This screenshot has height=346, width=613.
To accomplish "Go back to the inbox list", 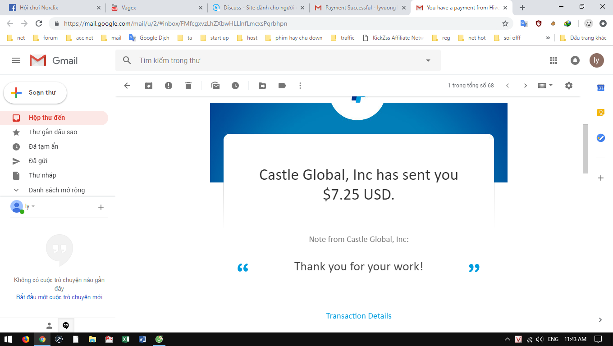I will (127, 86).
